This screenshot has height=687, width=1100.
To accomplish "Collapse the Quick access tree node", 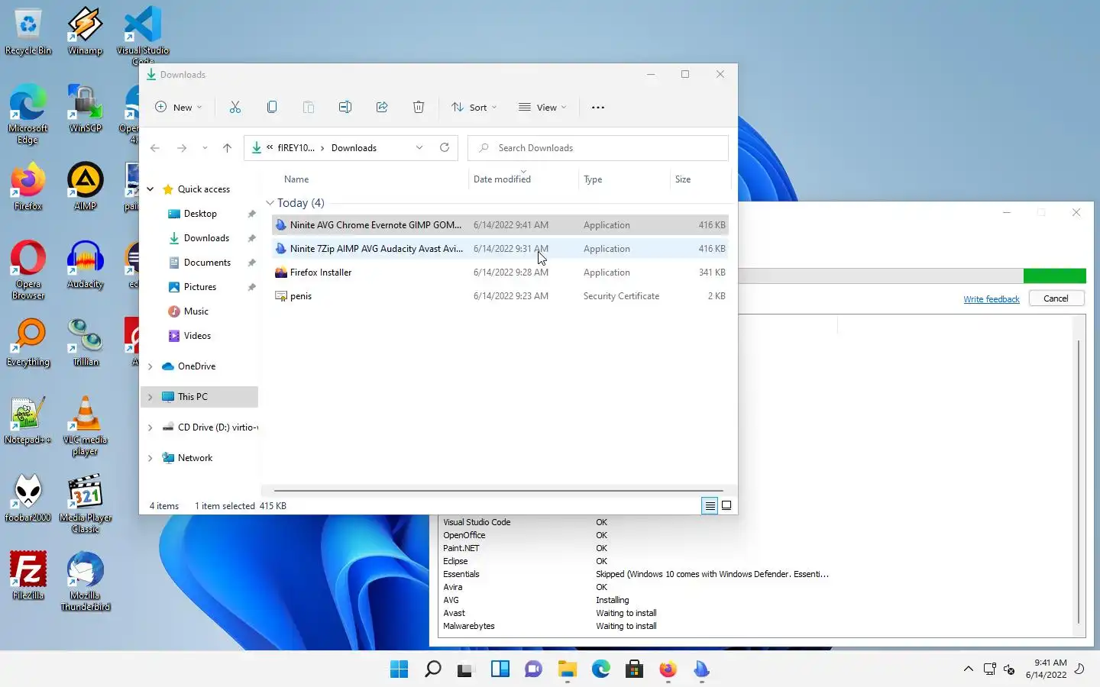I will coord(150,189).
